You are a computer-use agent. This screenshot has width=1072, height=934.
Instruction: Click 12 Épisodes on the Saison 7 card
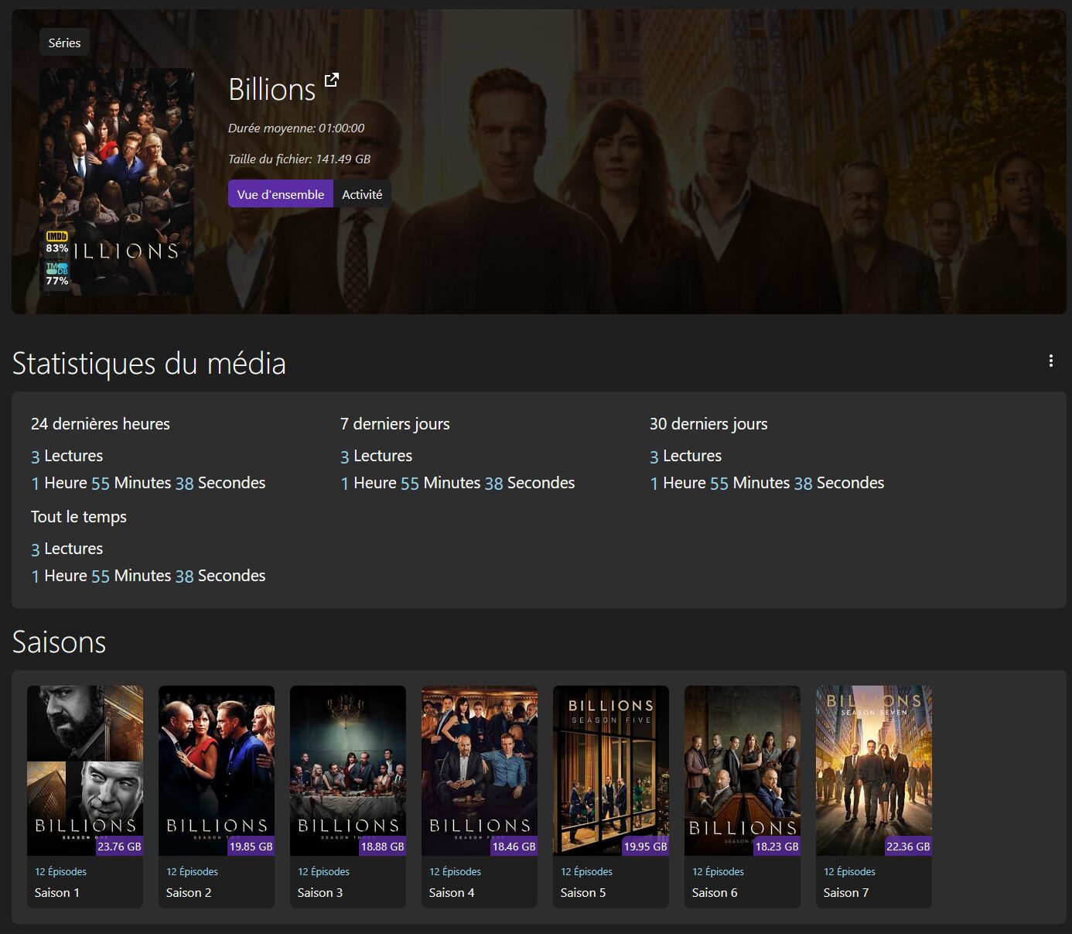(849, 871)
